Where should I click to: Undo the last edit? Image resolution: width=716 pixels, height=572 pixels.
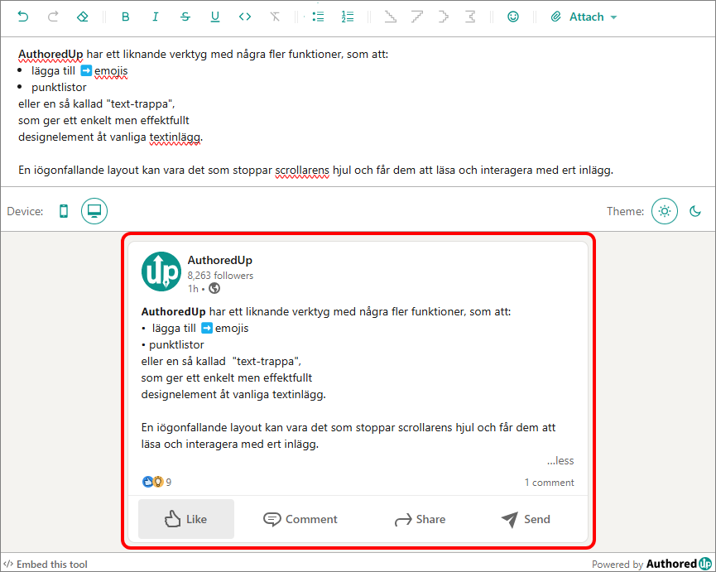(22, 16)
